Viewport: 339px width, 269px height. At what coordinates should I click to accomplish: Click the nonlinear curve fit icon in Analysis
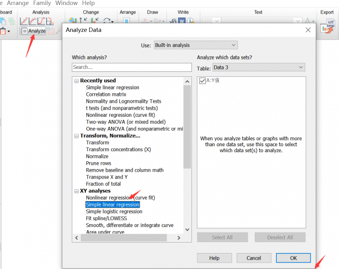pyautogui.click(x=32, y=21)
